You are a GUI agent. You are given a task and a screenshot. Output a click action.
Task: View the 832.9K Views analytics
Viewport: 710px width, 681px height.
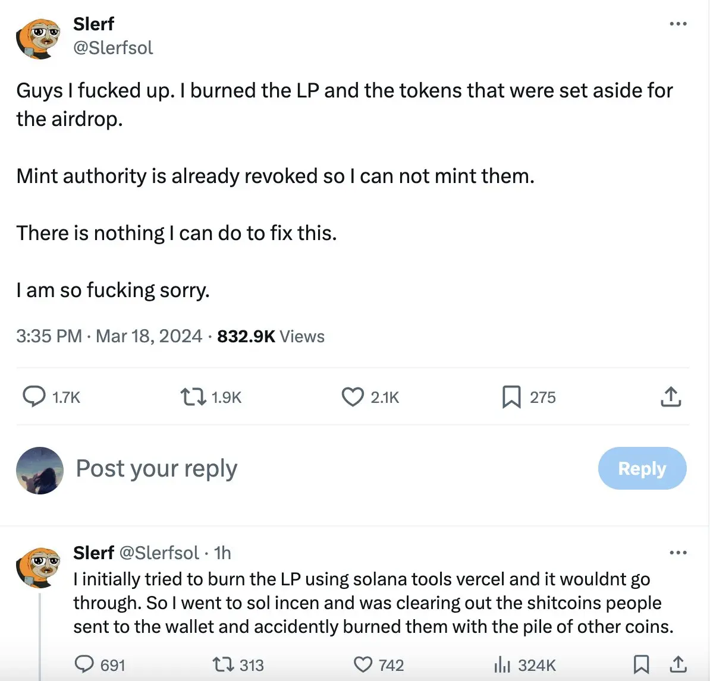pyautogui.click(x=271, y=336)
